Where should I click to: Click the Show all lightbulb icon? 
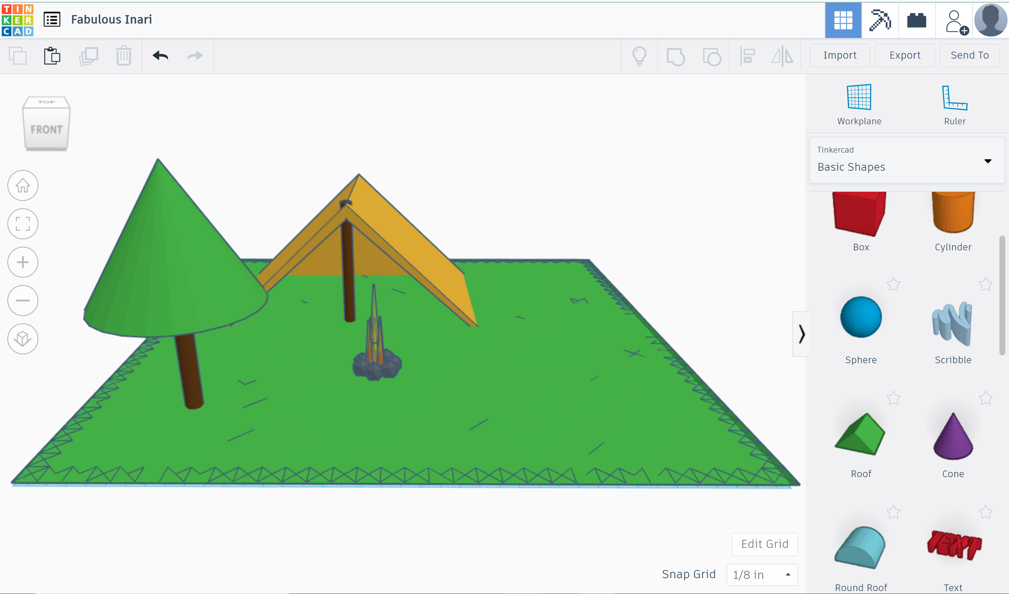639,56
